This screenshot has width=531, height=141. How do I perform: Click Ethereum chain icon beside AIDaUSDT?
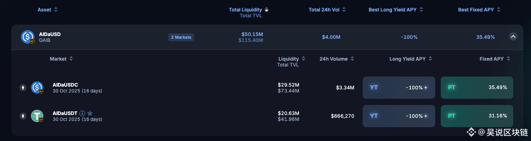(x=23, y=116)
